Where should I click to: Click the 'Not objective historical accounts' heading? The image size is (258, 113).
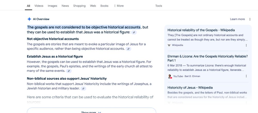[x=53, y=39]
